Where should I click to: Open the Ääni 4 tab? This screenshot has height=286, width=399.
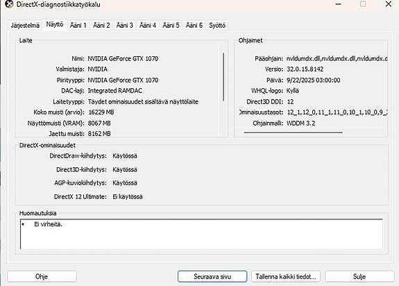pos(148,26)
